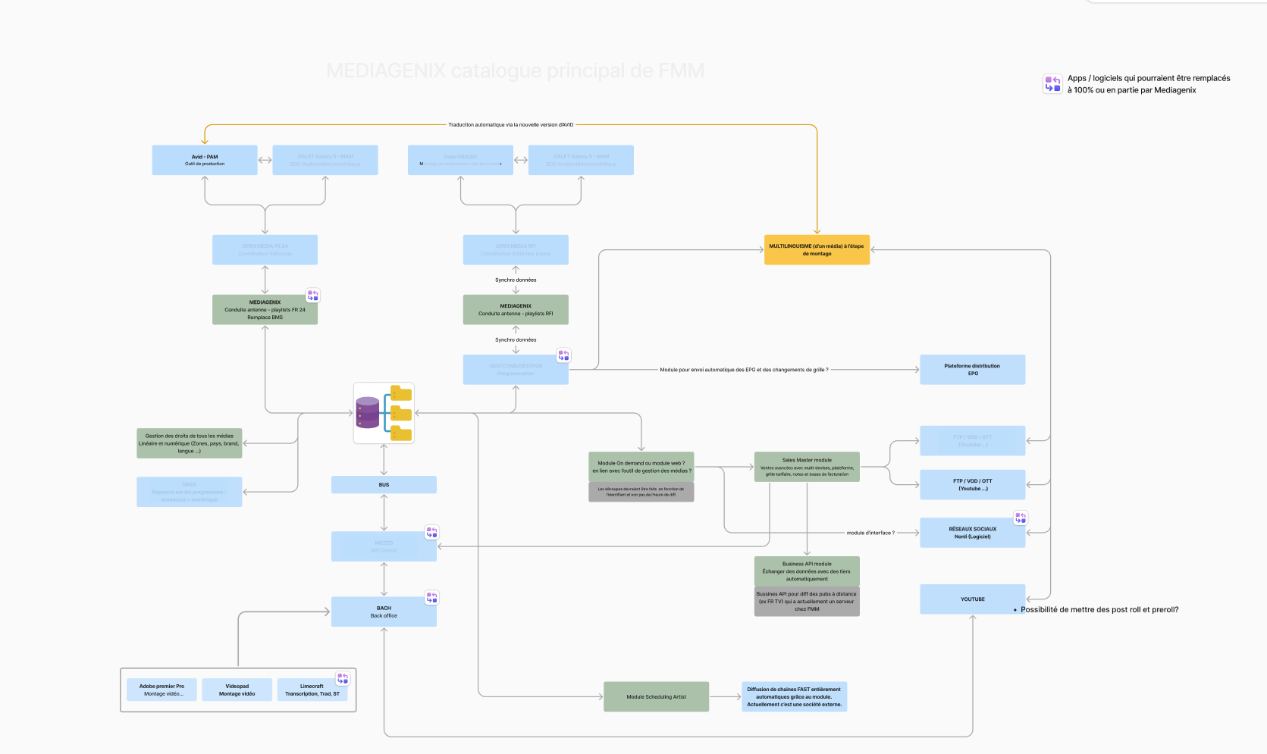Click the Traduction automatique connector label
The image size is (1267, 754).
coord(511,125)
